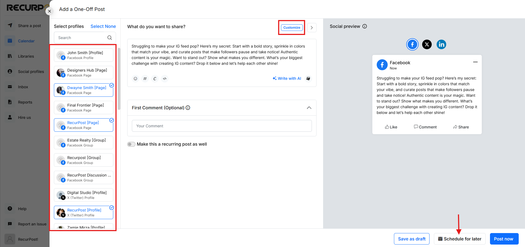Add an image using the media icon

tap(308, 79)
